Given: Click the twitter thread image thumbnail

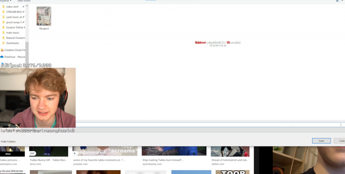Looking at the screenshot, I should pyautogui.click(x=230, y=151).
